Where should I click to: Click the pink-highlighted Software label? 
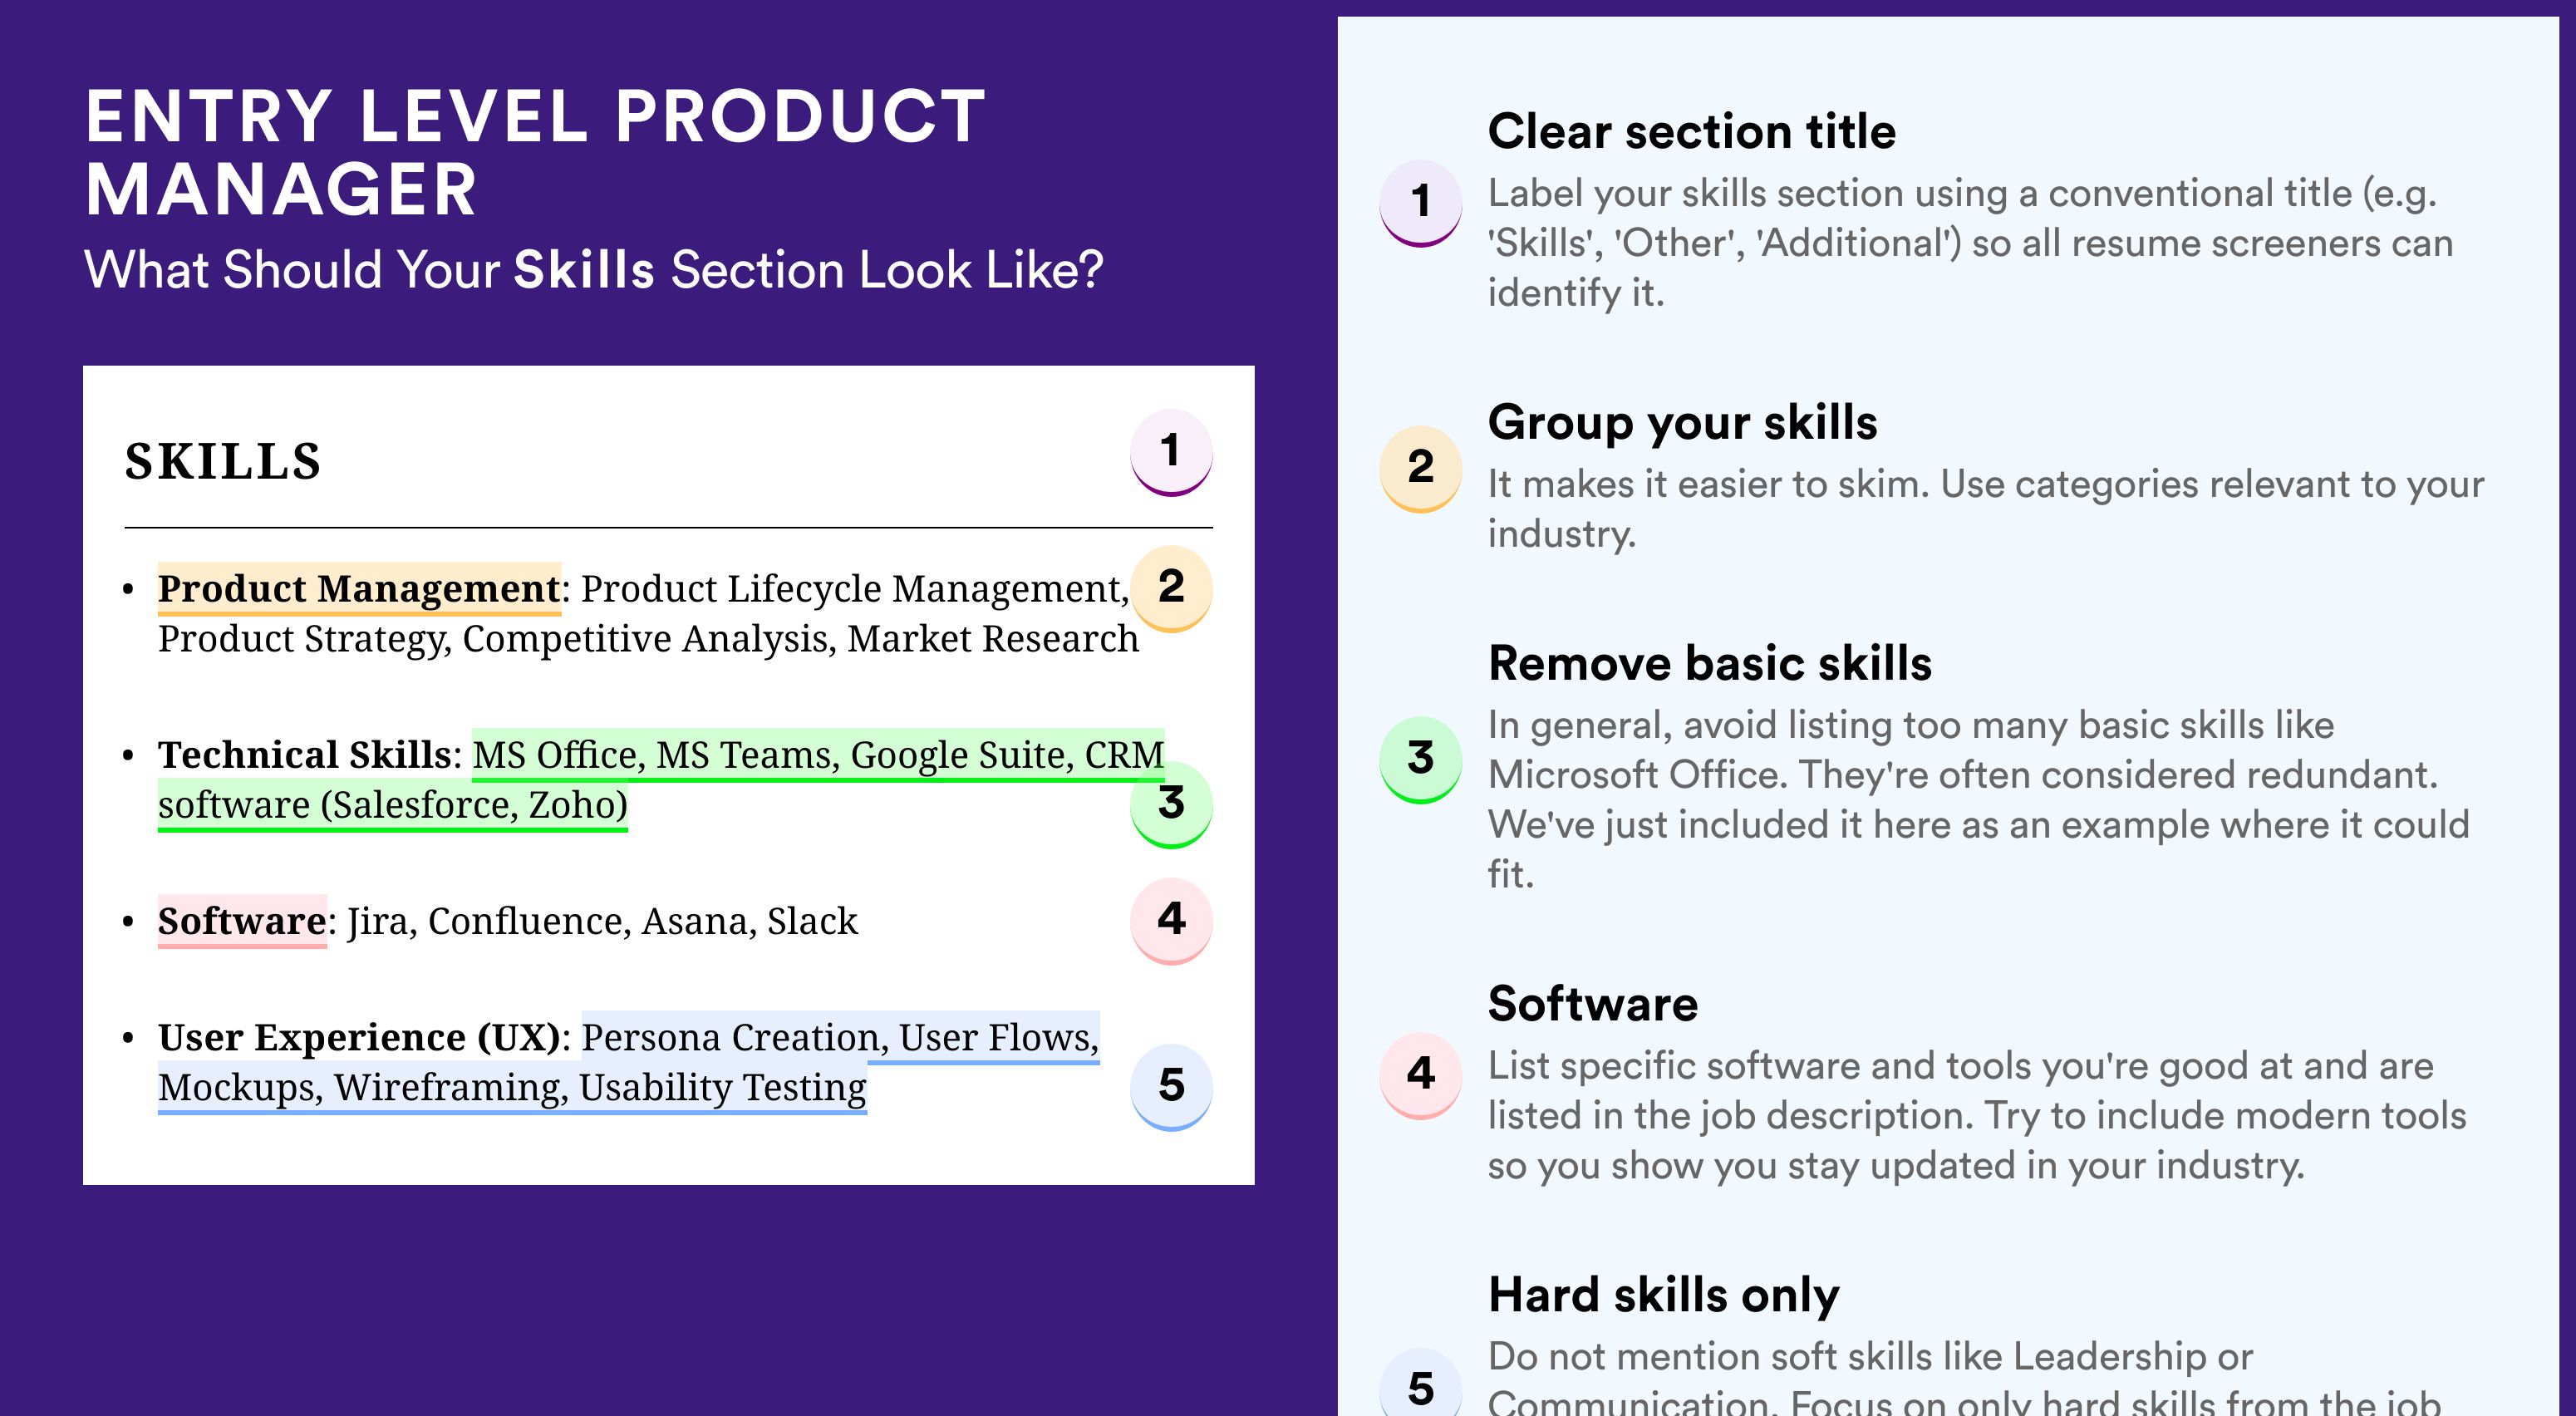[x=242, y=921]
